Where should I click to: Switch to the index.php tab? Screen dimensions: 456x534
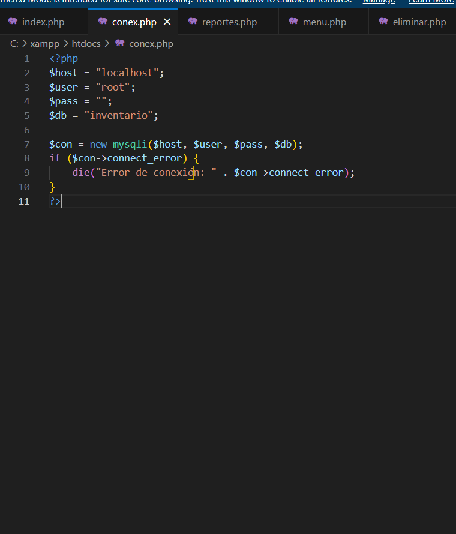click(43, 22)
